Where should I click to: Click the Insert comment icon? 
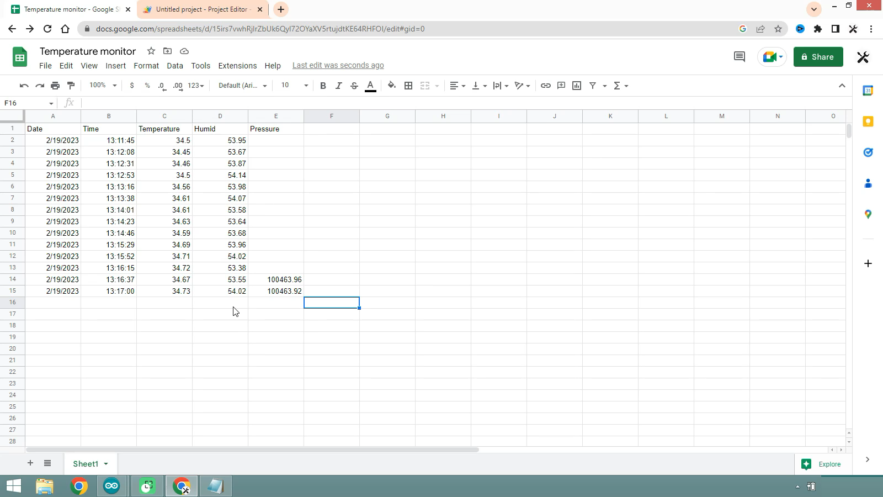point(561,86)
